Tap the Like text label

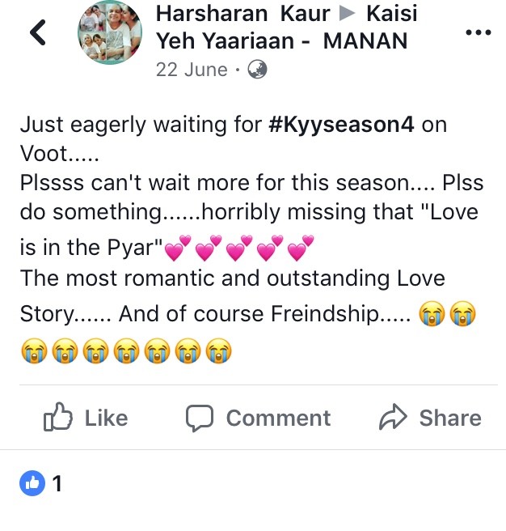coord(106,418)
